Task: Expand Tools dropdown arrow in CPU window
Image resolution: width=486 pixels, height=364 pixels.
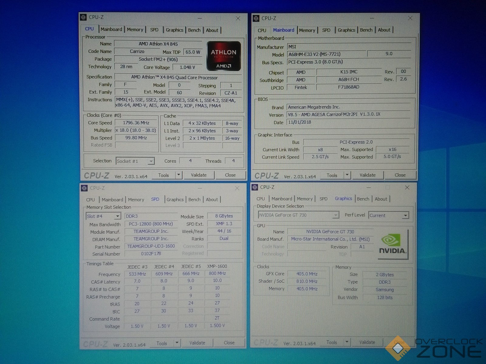Action: (179, 175)
